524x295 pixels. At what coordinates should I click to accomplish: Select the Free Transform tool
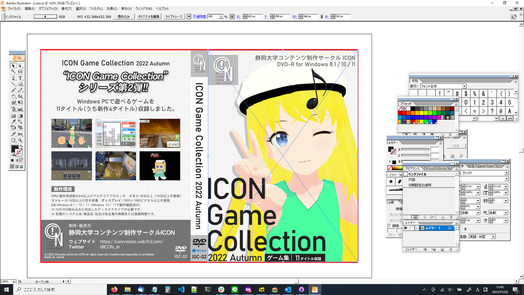point(20,103)
